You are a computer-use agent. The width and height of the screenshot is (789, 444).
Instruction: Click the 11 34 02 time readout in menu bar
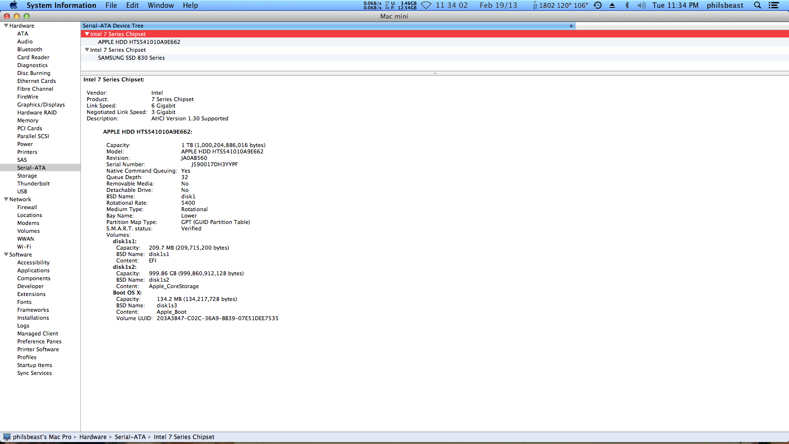(x=451, y=5)
